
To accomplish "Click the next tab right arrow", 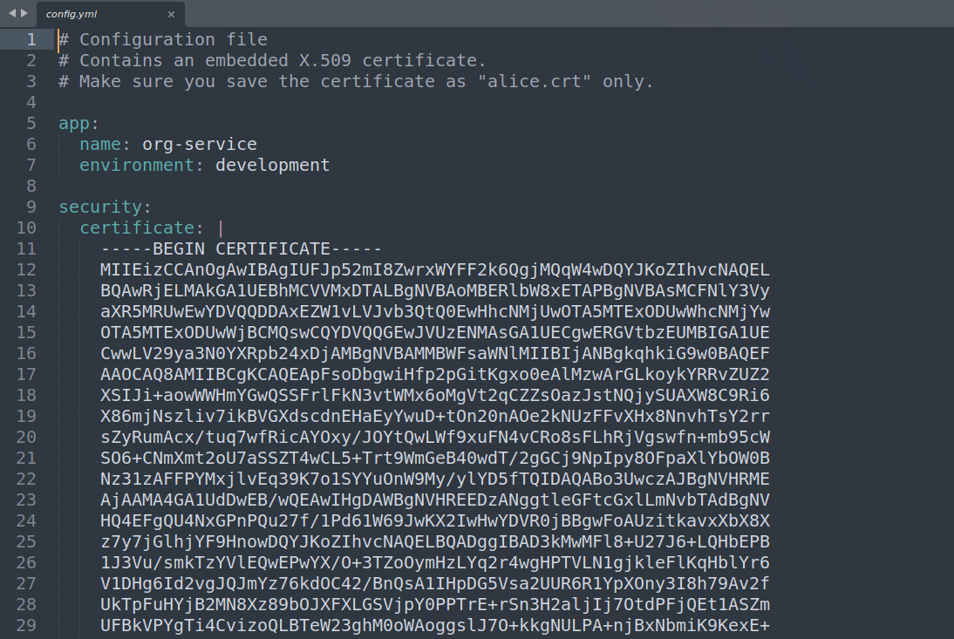I will [x=24, y=13].
